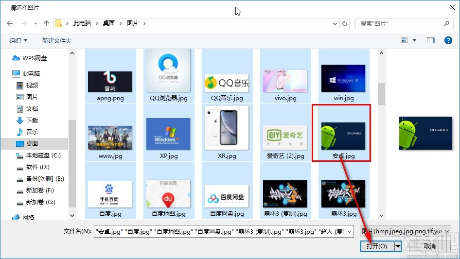
Task: Click 图片 in the address path
Action: point(133,23)
